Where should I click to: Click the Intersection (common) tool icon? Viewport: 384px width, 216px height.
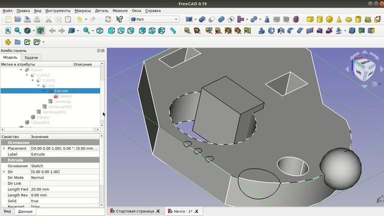click(230, 19)
